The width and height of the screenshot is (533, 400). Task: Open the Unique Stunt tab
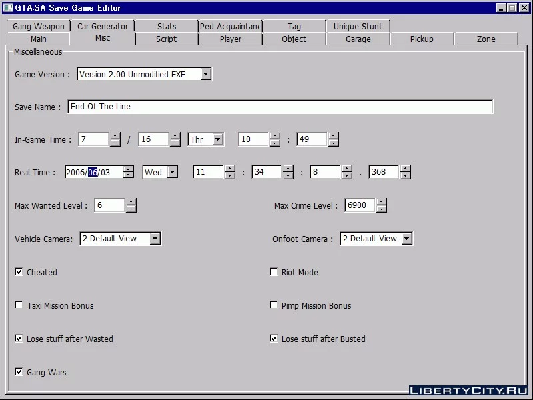pyautogui.click(x=358, y=26)
